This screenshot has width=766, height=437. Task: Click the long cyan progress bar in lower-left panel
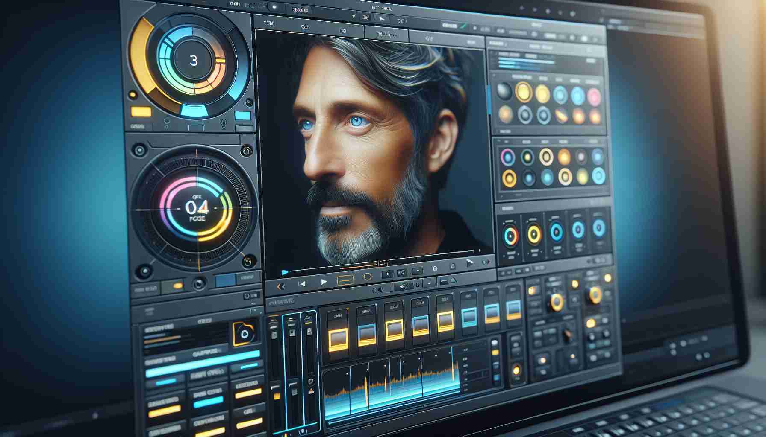tap(203, 363)
